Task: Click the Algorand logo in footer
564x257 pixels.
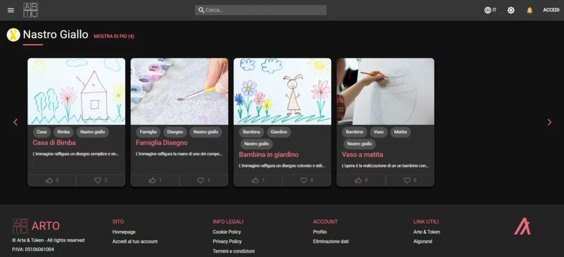Action: click(522, 226)
